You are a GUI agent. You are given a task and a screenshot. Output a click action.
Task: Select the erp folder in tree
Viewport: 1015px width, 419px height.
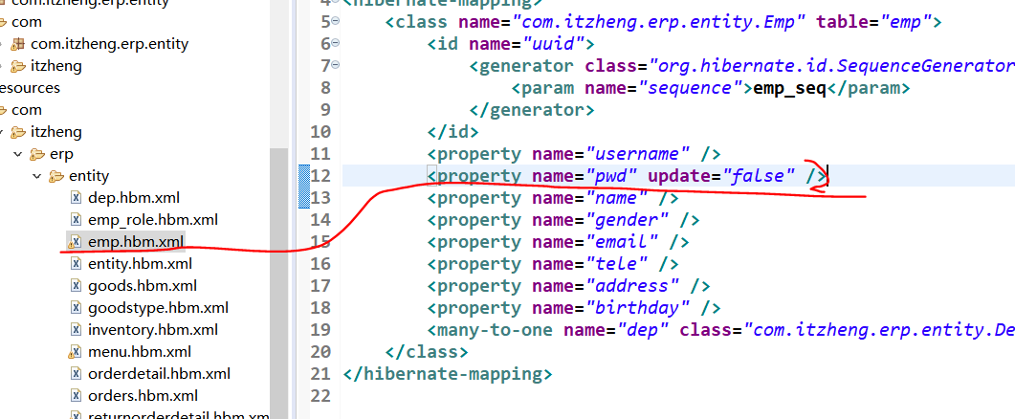click(61, 154)
